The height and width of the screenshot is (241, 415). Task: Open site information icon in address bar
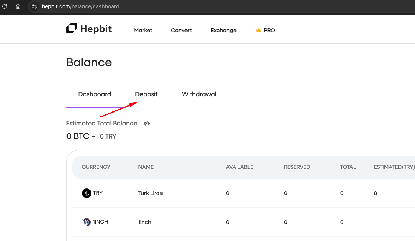34,6
